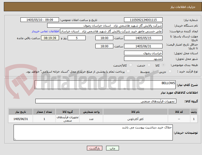The width and height of the screenshot is (202, 155).
Task: Click the remaining days field showing 5
Action: (77, 38)
